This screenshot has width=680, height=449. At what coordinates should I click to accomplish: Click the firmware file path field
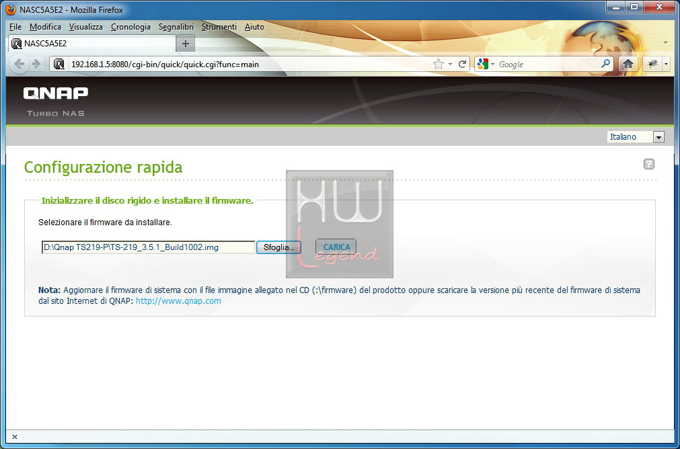149,247
